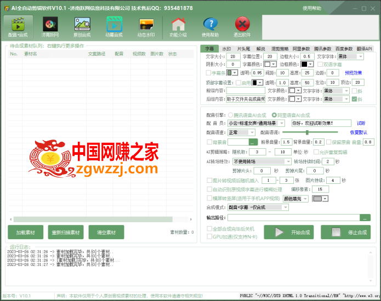Toggle the 背景音 checkbox
The width and height of the screenshot is (381, 301).
(x=209, y=142)
